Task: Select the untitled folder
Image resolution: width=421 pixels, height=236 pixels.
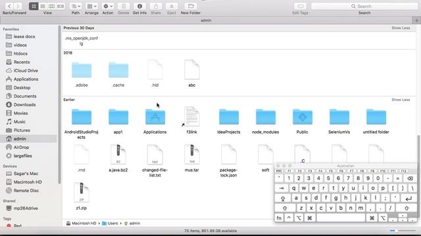Action: (376, 117)
